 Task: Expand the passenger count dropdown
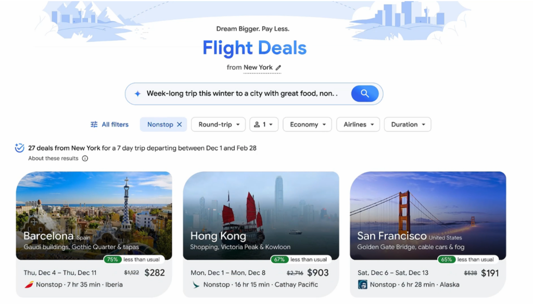point(264,124)
